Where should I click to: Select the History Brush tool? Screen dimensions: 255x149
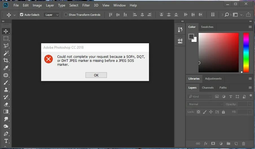click(x=6, y=97)
